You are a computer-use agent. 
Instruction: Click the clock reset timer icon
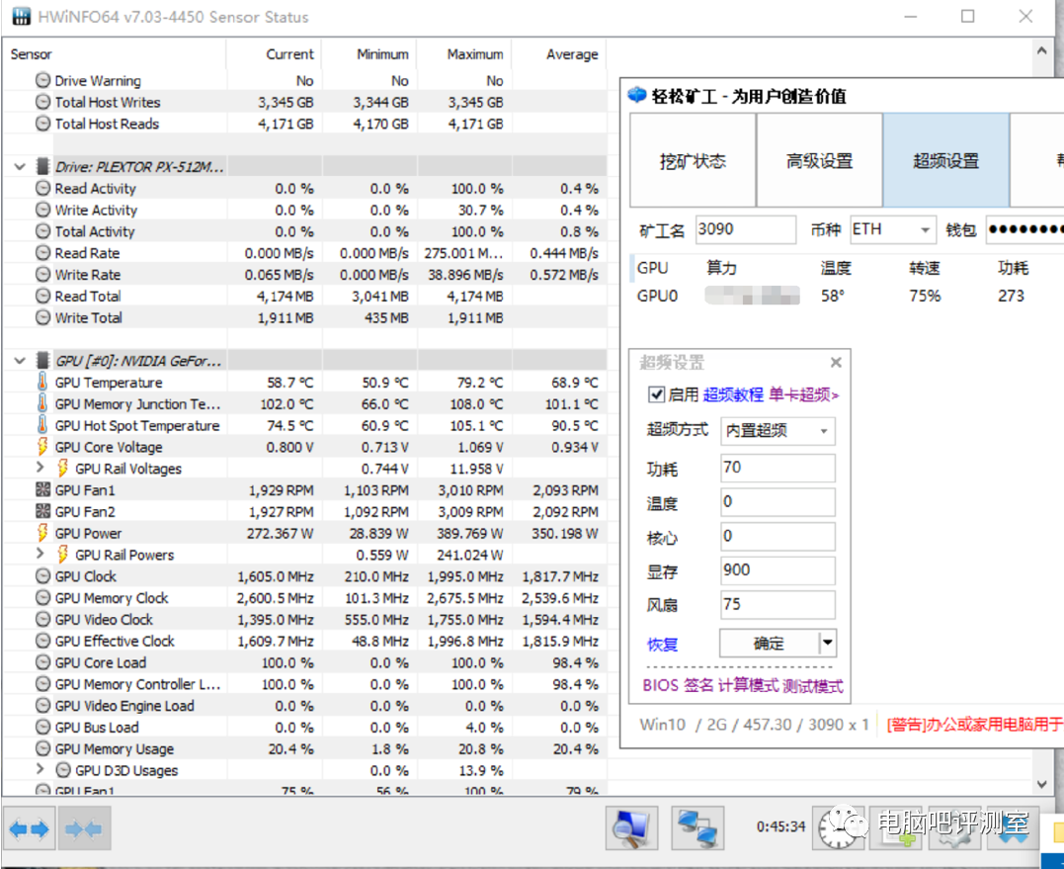point(838,828)
